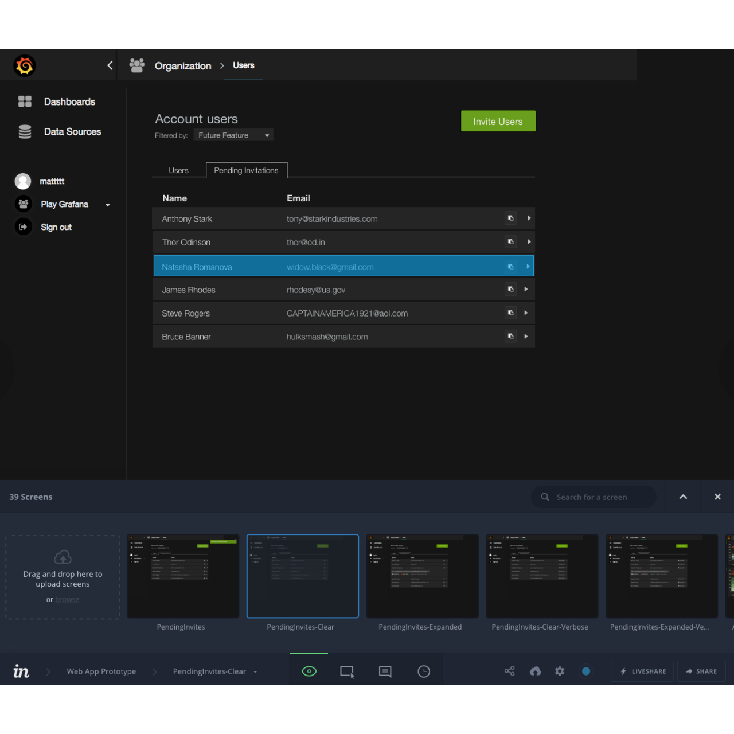Open Data Sources via its database icon

(x=25, y=131)
